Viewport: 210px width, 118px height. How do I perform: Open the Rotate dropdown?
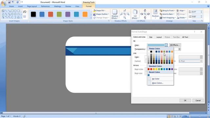point(181,18)
